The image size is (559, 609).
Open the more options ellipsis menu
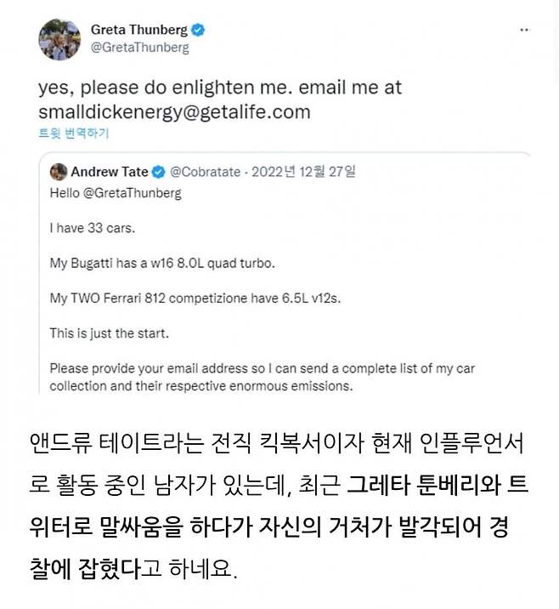(526, 29)
